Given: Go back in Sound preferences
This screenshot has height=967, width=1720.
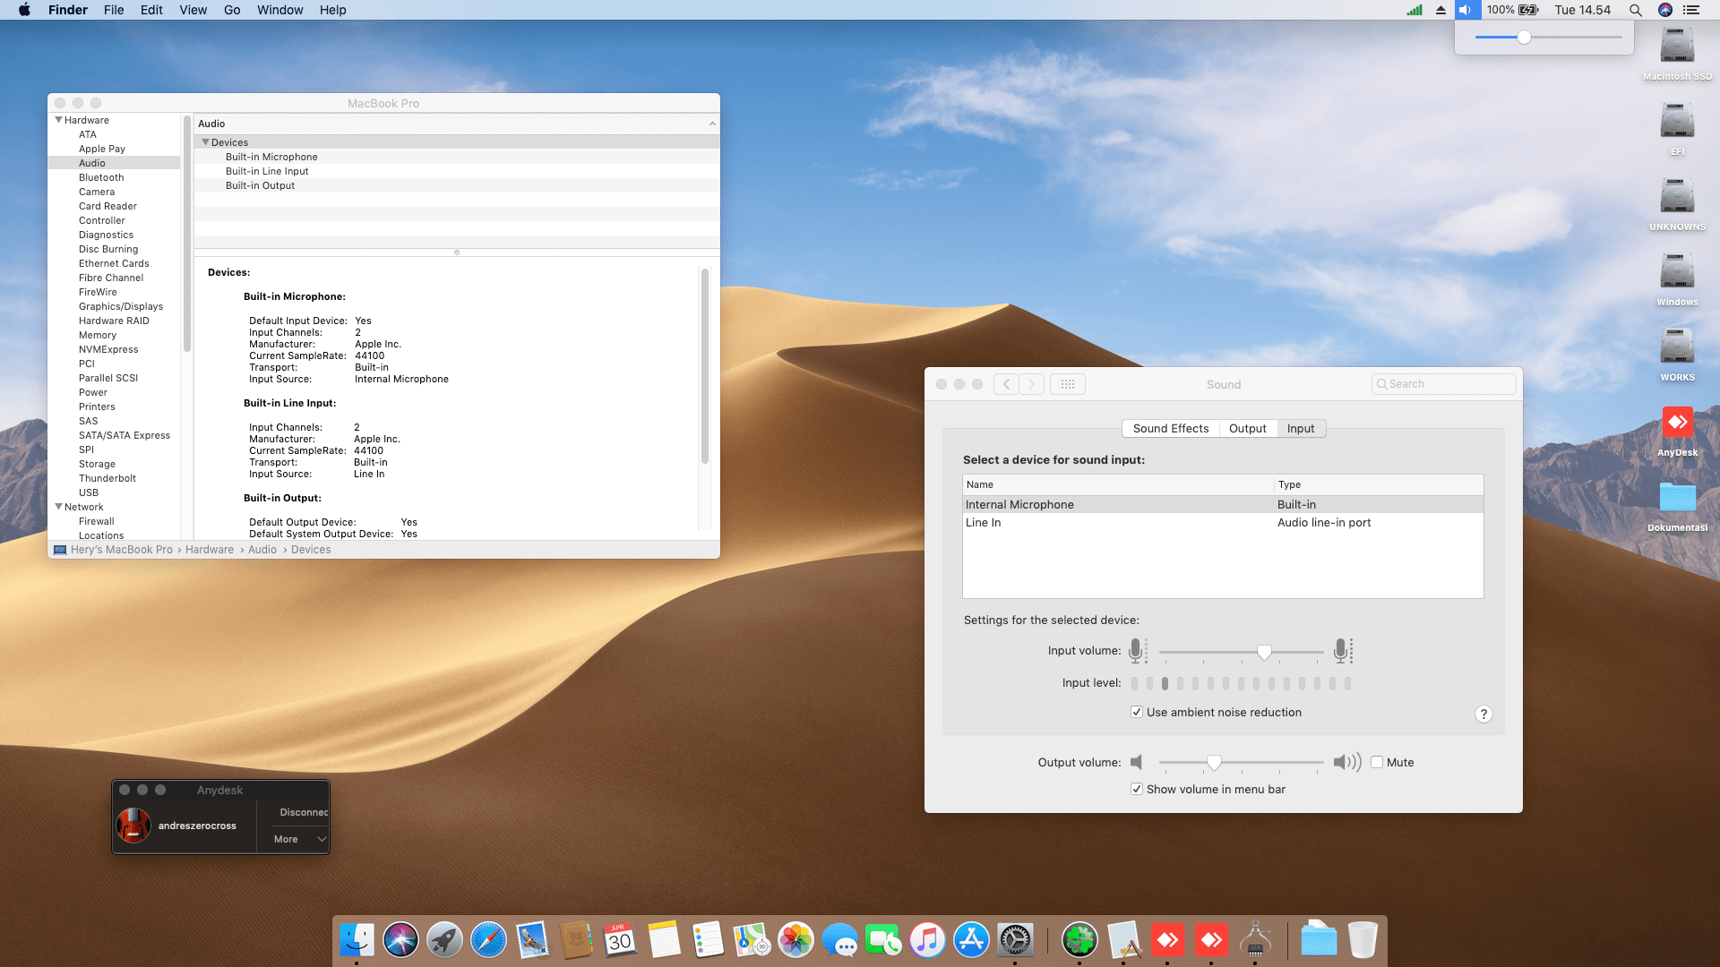Looking at the screenshot, I should click(x=1007, y=384).
